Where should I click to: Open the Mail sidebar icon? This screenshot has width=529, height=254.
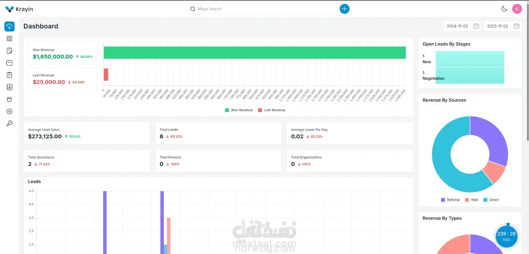(9, 63)
